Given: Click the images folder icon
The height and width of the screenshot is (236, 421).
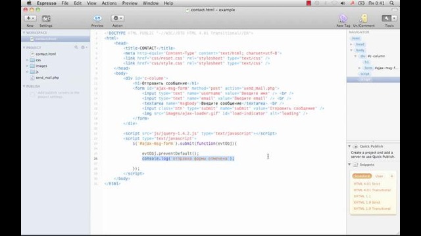Looking at the screenshot, I should [x=32, y=66].
